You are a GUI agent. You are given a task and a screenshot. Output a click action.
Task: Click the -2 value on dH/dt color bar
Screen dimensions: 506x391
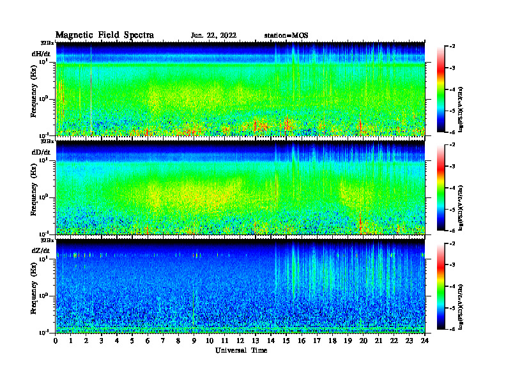tap(452, 47)
